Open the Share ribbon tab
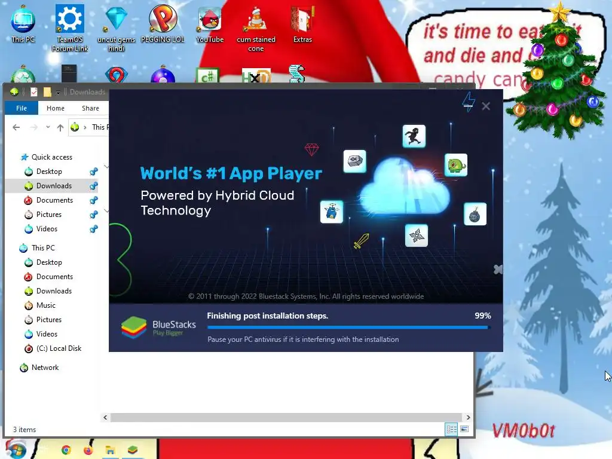 (x=91, y=108)
